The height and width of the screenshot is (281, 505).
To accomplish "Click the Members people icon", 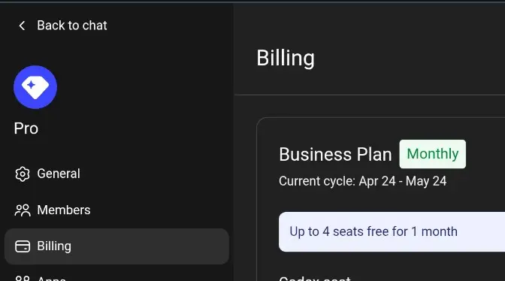I will tap(23, 210).
